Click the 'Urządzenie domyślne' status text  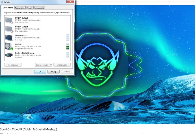[x=24, y=49]
